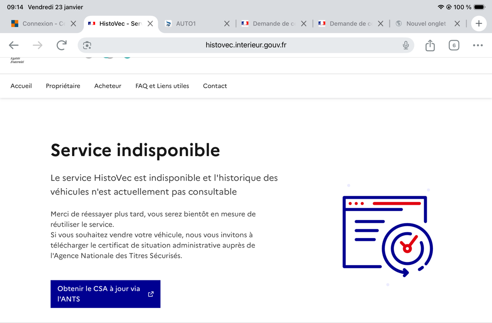Tap the battery indicator
This screenshot has width=492, height=323.
[x=479, y=7]
